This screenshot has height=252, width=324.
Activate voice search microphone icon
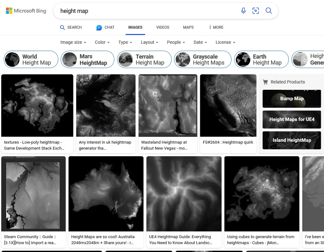pyautogui.click(x=243, y=11)
